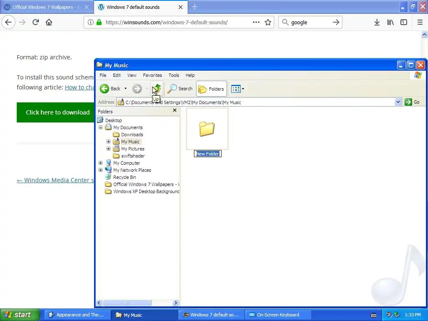428x321 pixels.
Task: Click the Firefox URL address text
Action: click(x=166, y=23)
